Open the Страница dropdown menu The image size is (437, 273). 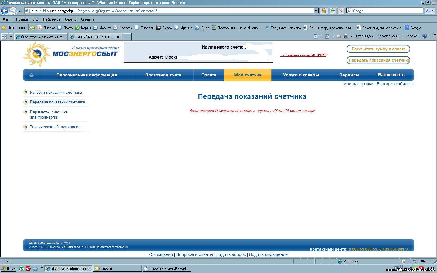(x=364, y=36)
